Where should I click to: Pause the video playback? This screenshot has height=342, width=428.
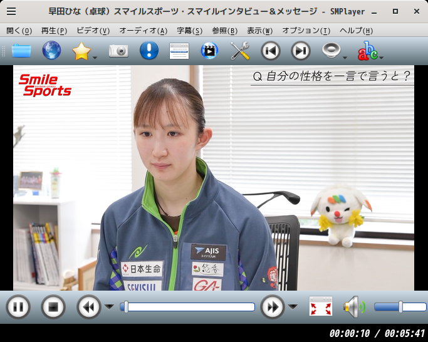pyautogui.click(x=18, y=307)
